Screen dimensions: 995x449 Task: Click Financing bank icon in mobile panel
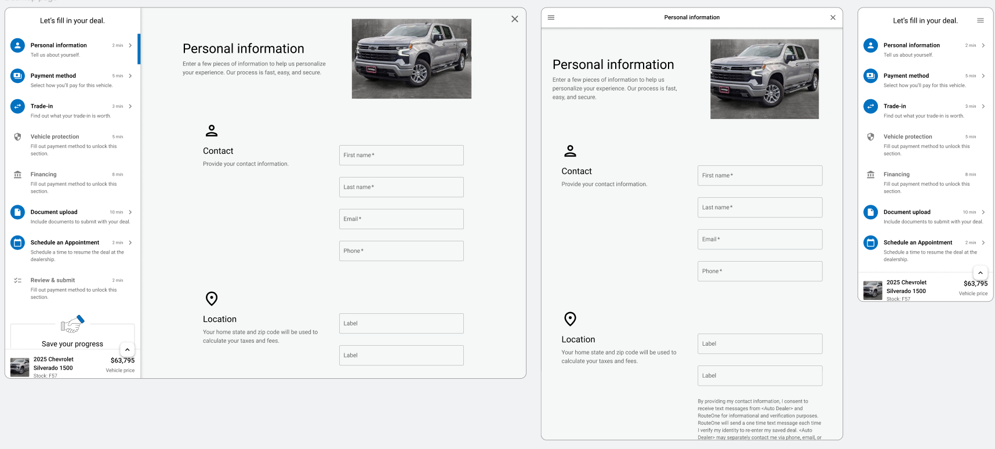click(871, 175)
